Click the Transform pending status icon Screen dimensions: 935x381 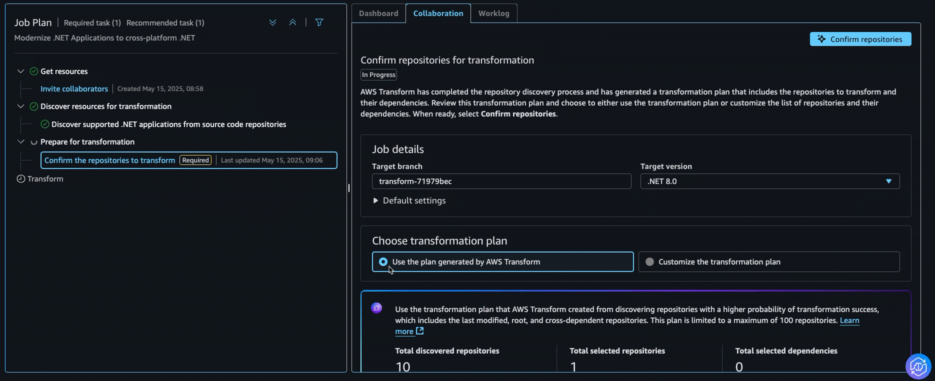[21, 179]
